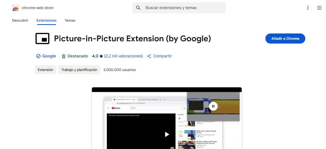Click the Picture-in-Picture Extension title

[x=133, y=39]
